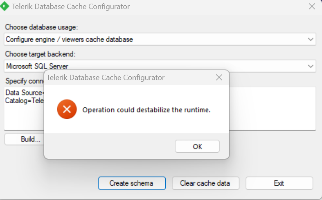The width and height of the screenshot is (322, 200).
Task: Click the Create schema button
Action: click(131, 183)
